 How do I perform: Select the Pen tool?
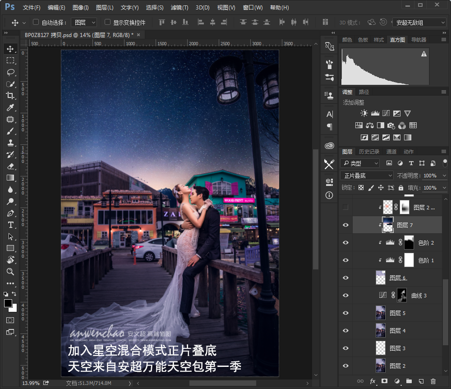click(10, 213)
